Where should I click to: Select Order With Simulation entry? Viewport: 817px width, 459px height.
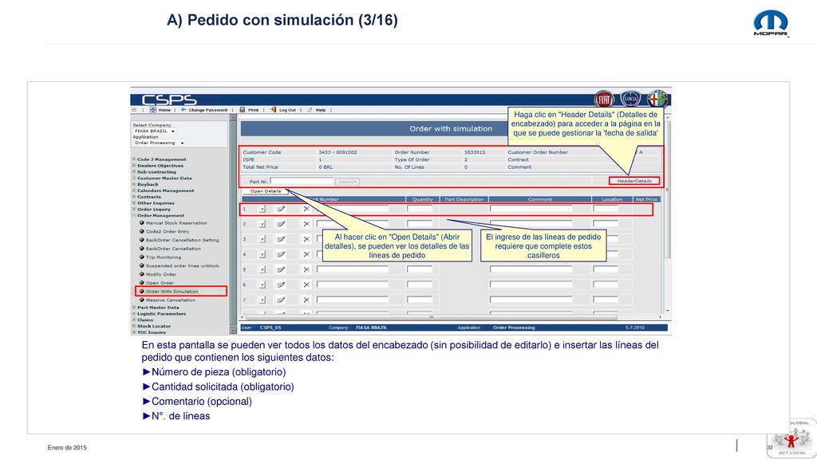(172, 292)
